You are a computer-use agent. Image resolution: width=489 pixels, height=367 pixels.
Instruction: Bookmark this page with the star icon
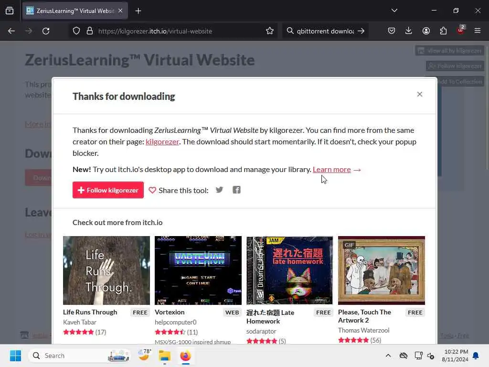[x=270, y=31]
